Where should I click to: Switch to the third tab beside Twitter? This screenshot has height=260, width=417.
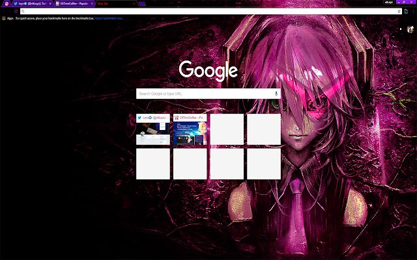pyautogui.click(x=74, y=4)
